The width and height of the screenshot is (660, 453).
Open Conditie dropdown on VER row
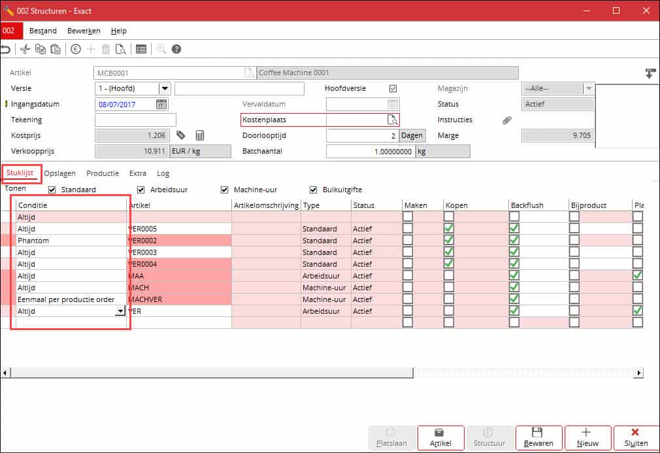(120, 311)
